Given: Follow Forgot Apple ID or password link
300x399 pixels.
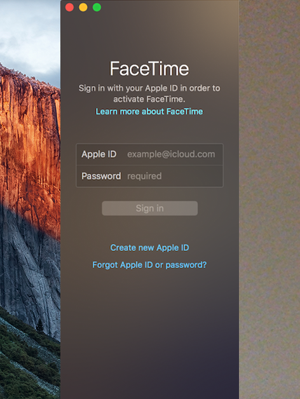Looking at the screenshot, I should point(149,265).
